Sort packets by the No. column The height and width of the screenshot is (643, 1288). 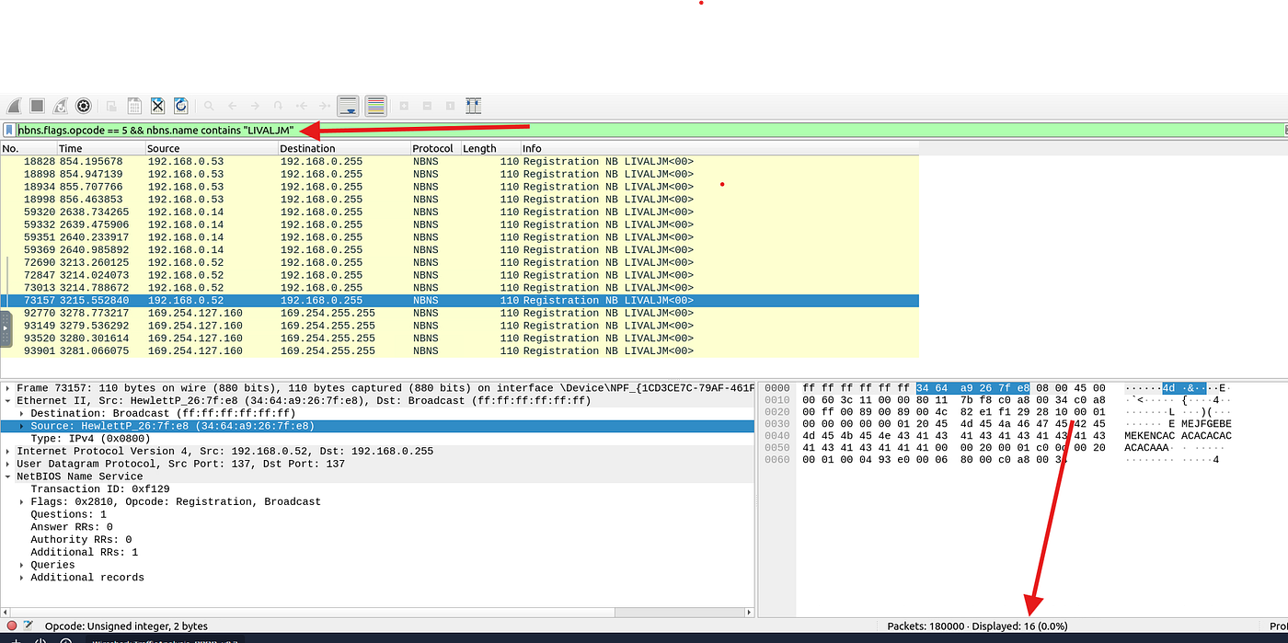click(29, 148)
